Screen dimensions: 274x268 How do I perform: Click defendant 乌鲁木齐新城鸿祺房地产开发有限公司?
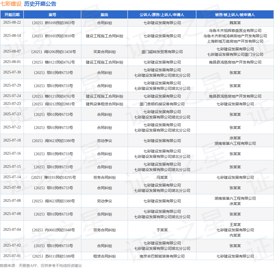pos(235,36)
